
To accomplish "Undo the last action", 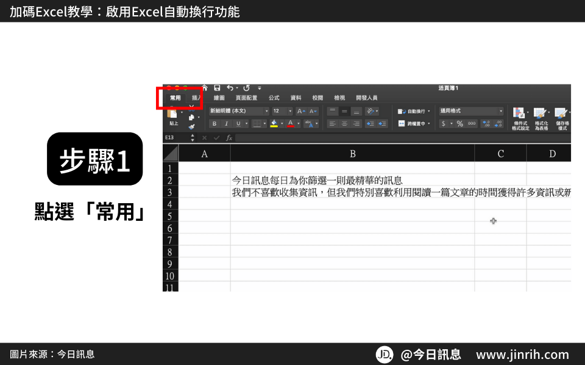I will 230,88.
